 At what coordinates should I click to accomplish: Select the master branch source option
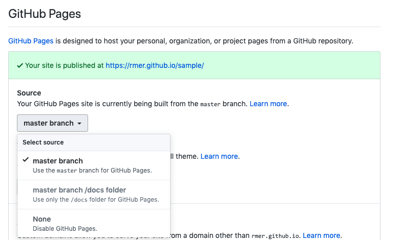pos(94,165)
